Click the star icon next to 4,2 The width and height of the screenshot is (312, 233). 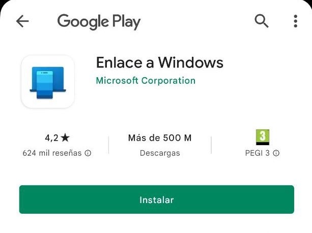pyautogui.click(x=65, y=138)
